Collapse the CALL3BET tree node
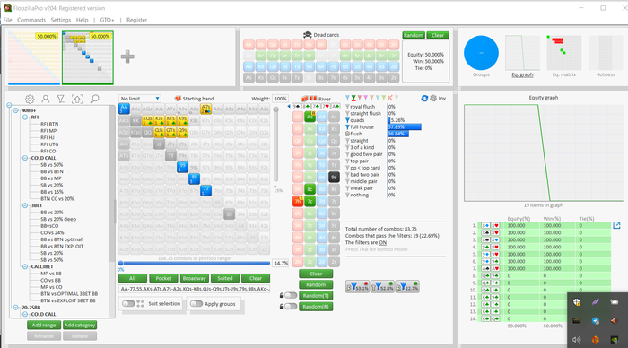This screenshot has height=348, width=628. pyautogui.click(x=25, y=266)
